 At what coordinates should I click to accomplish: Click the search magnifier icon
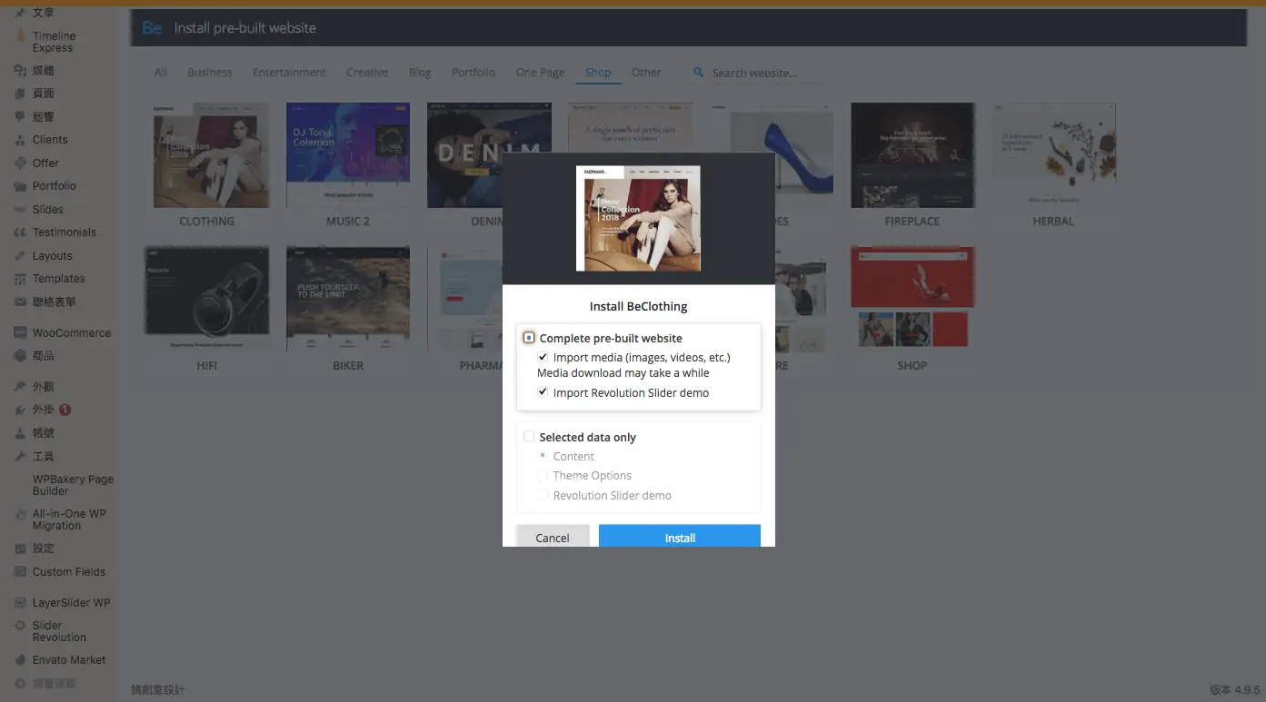[698, 73]
